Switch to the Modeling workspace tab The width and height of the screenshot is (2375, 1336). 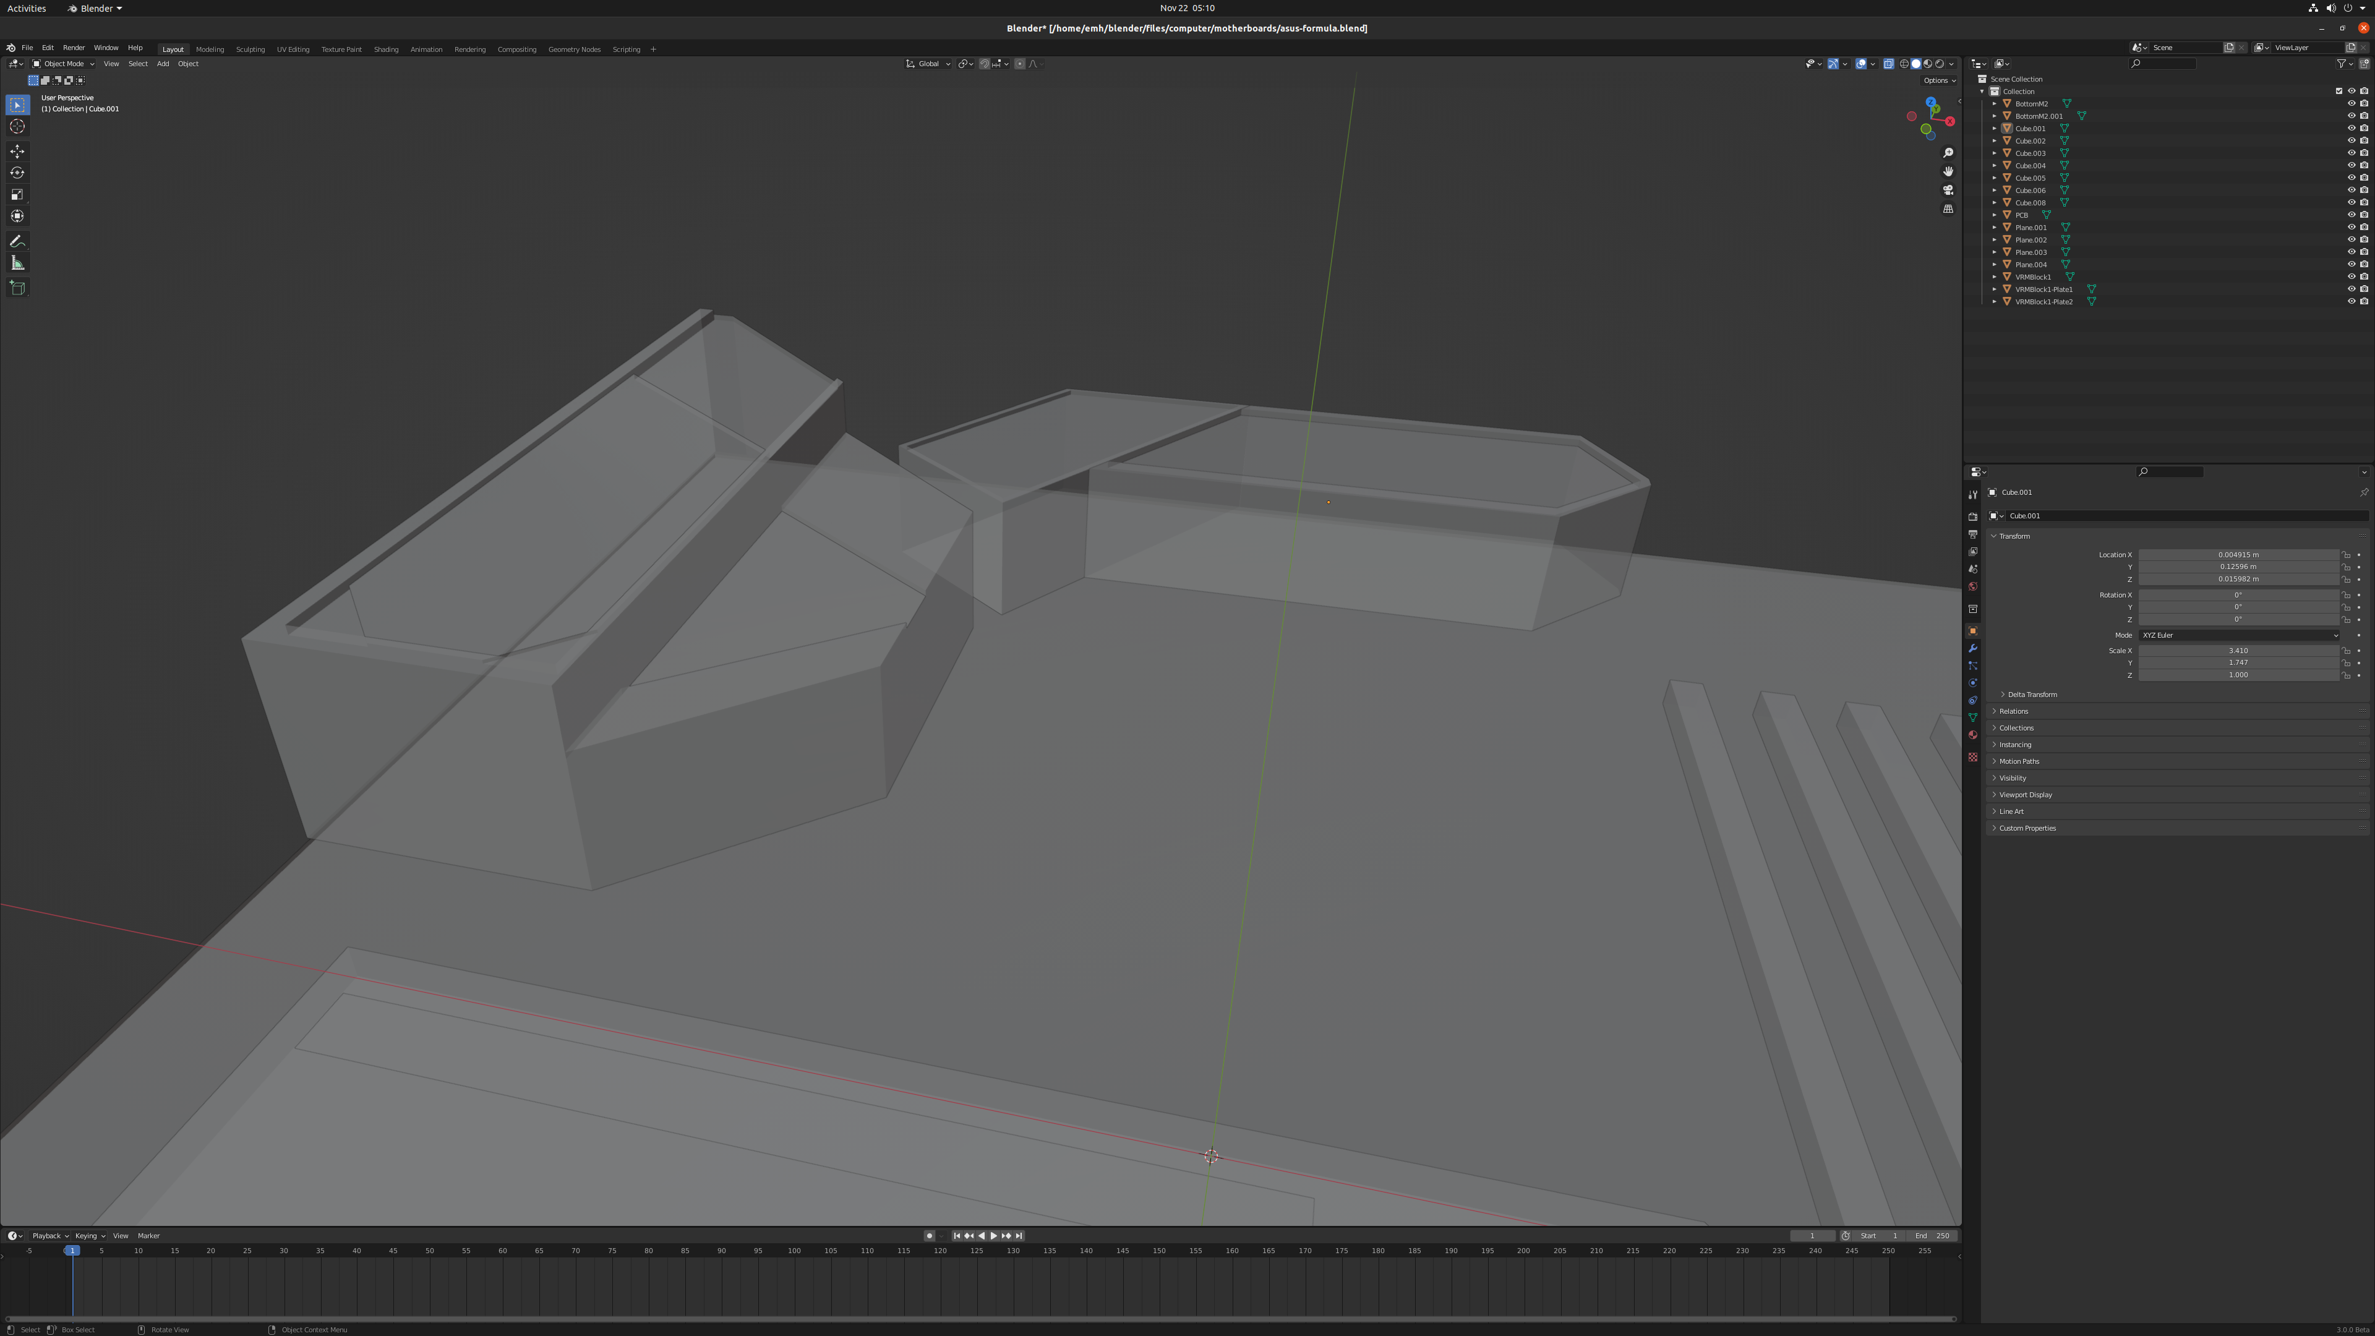tap(209, 49)
